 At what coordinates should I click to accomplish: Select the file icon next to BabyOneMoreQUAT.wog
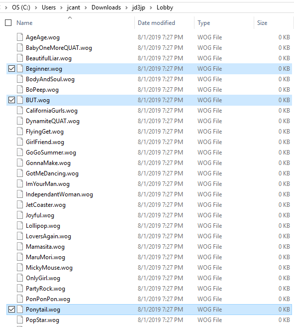[x=20, y=47]
